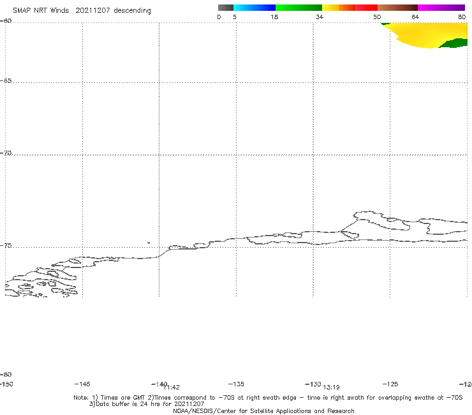Click the longitude label '-135'
This screenshot has height=415, width=472.
[236, 384]
